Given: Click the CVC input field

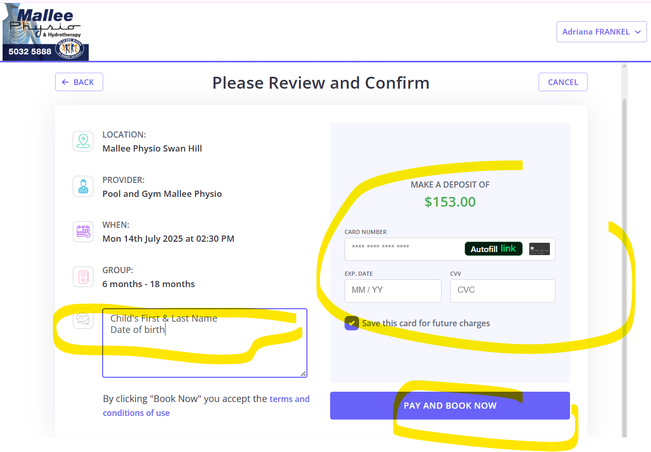Looking at the screenshot, I should pyautogui.click(x=503, y=291).
